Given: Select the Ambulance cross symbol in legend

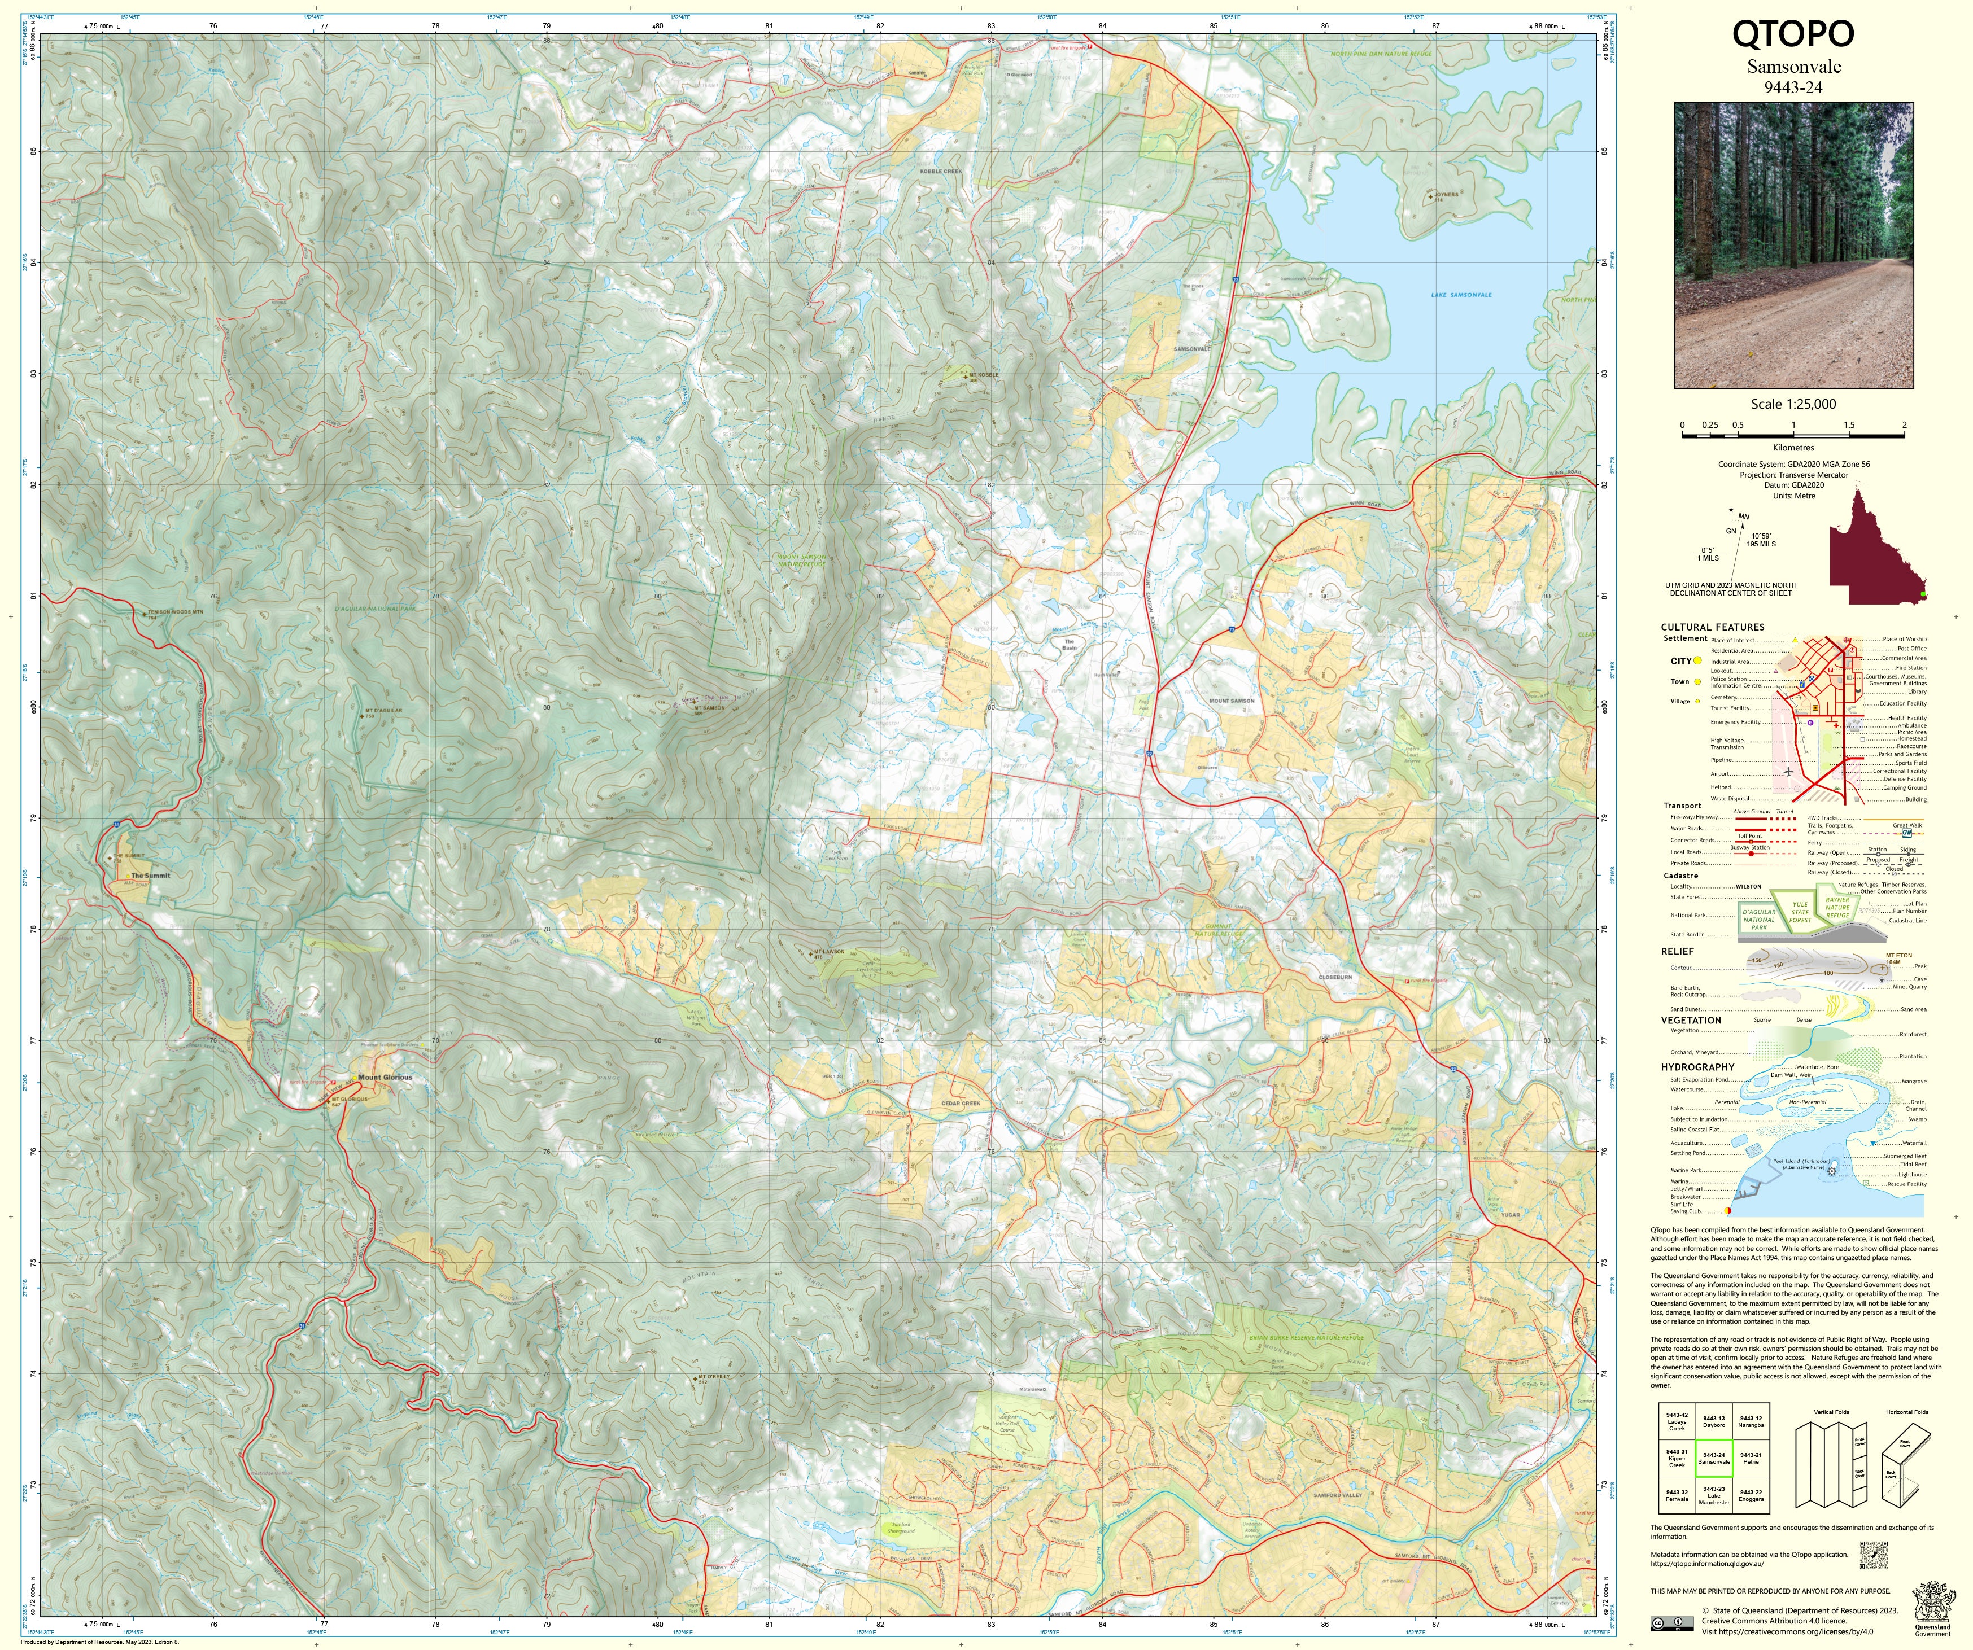Looking at the screenshot, I should (x=1836, y=726).
